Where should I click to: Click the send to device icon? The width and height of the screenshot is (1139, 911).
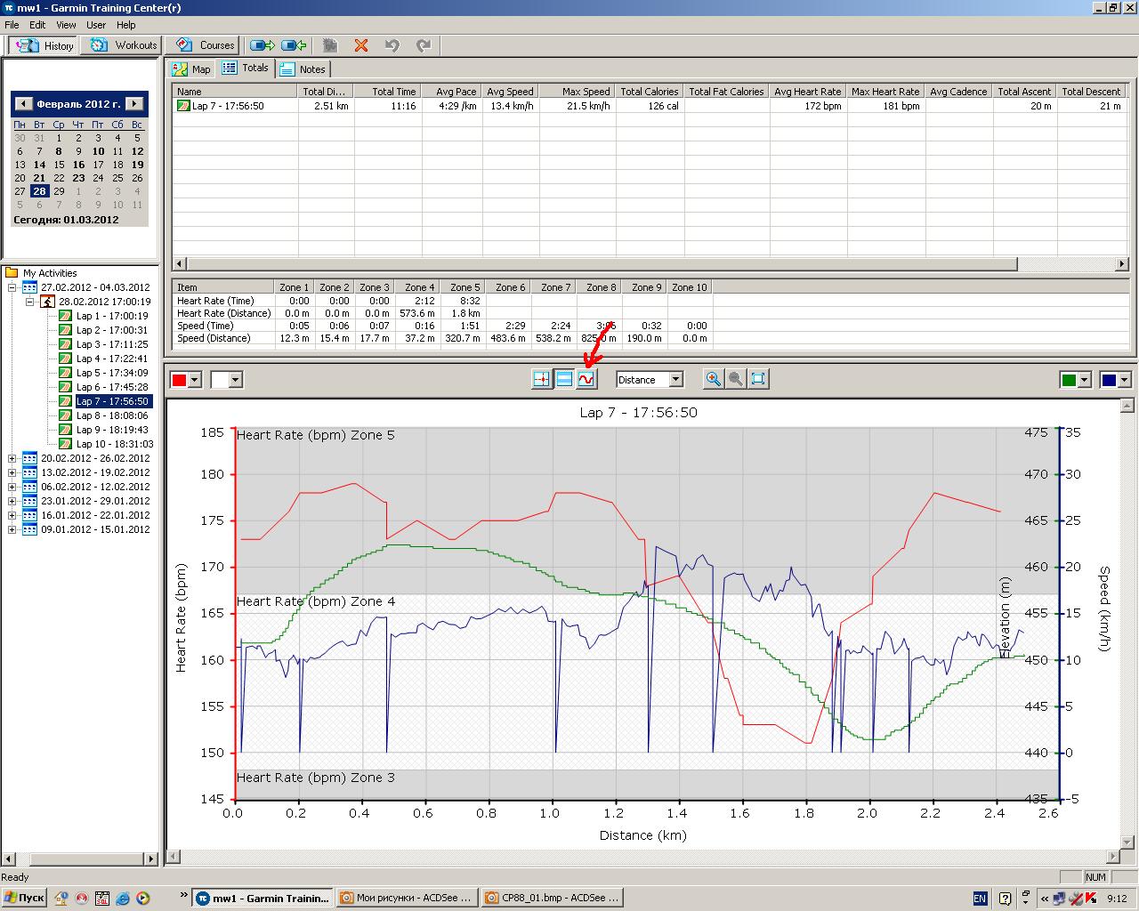(x=262, y=44)
